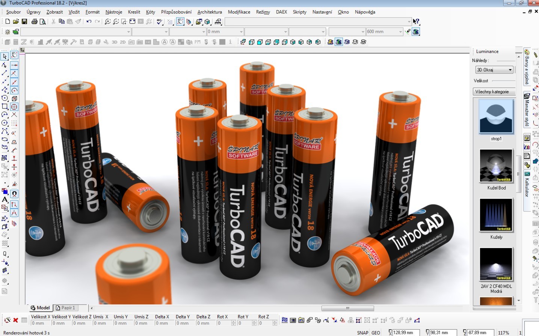Open the Modifikace menu
Screen dimensions: 539x336
pyautogui.click(x=239, y=12)
